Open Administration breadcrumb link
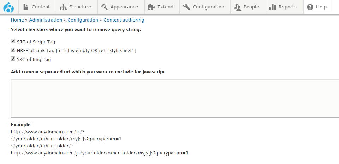Viewport: 339px width, 164px height. click(x=46, y=20)
